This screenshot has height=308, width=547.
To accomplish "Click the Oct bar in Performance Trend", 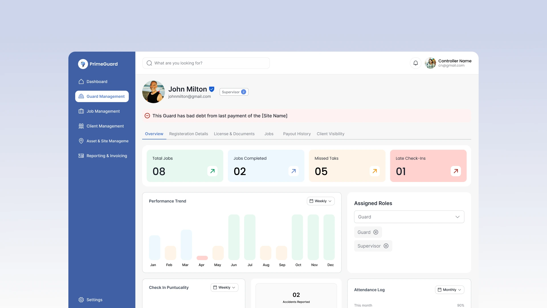I will [297, 237].
